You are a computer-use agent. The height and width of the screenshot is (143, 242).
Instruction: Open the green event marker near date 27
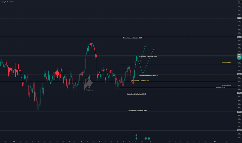(x=136, y=138)
